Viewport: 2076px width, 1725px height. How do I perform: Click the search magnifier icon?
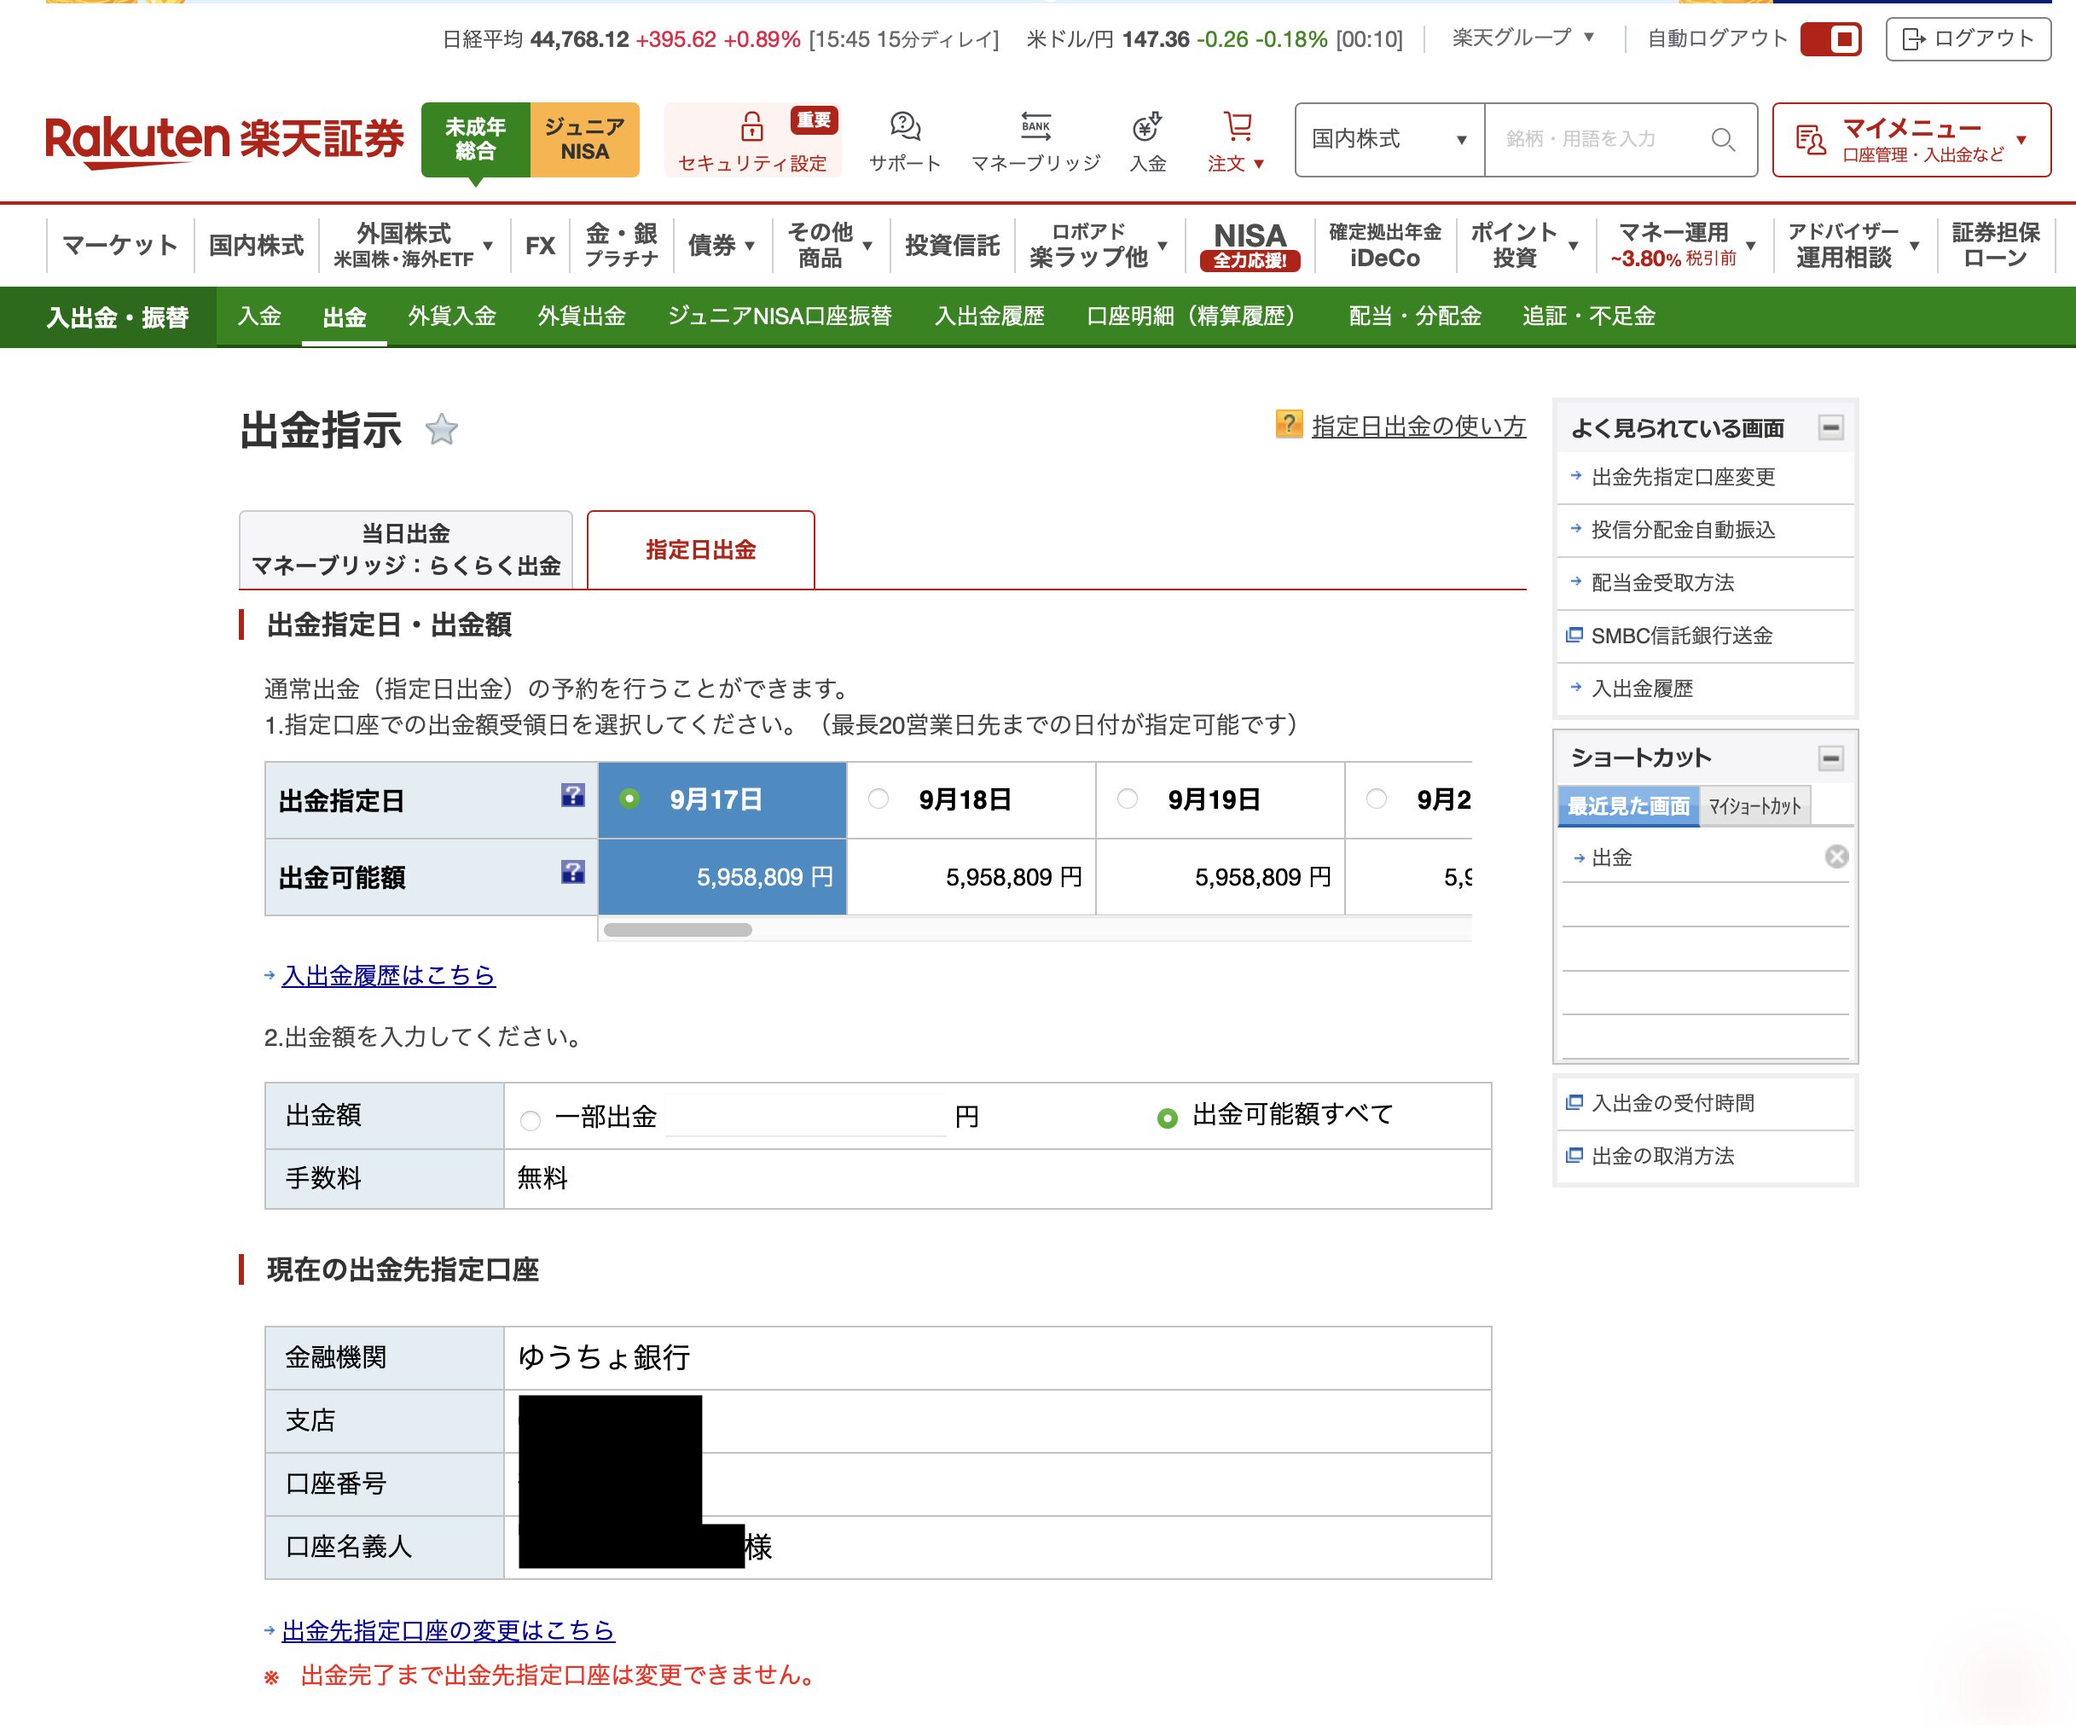1722,139
